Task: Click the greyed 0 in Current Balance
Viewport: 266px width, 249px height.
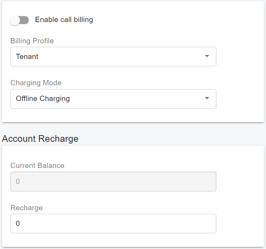Action: 18,182
